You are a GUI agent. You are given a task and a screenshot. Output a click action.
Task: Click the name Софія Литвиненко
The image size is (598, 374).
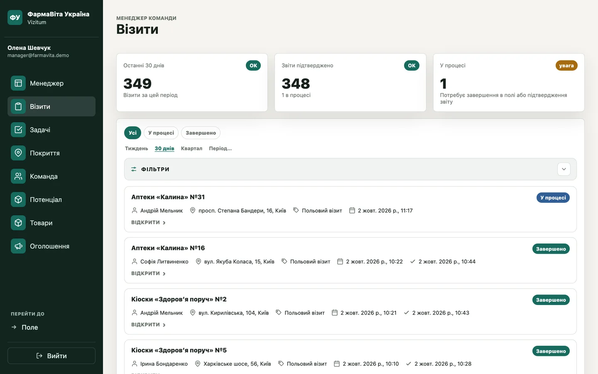(x=164, y=261)
